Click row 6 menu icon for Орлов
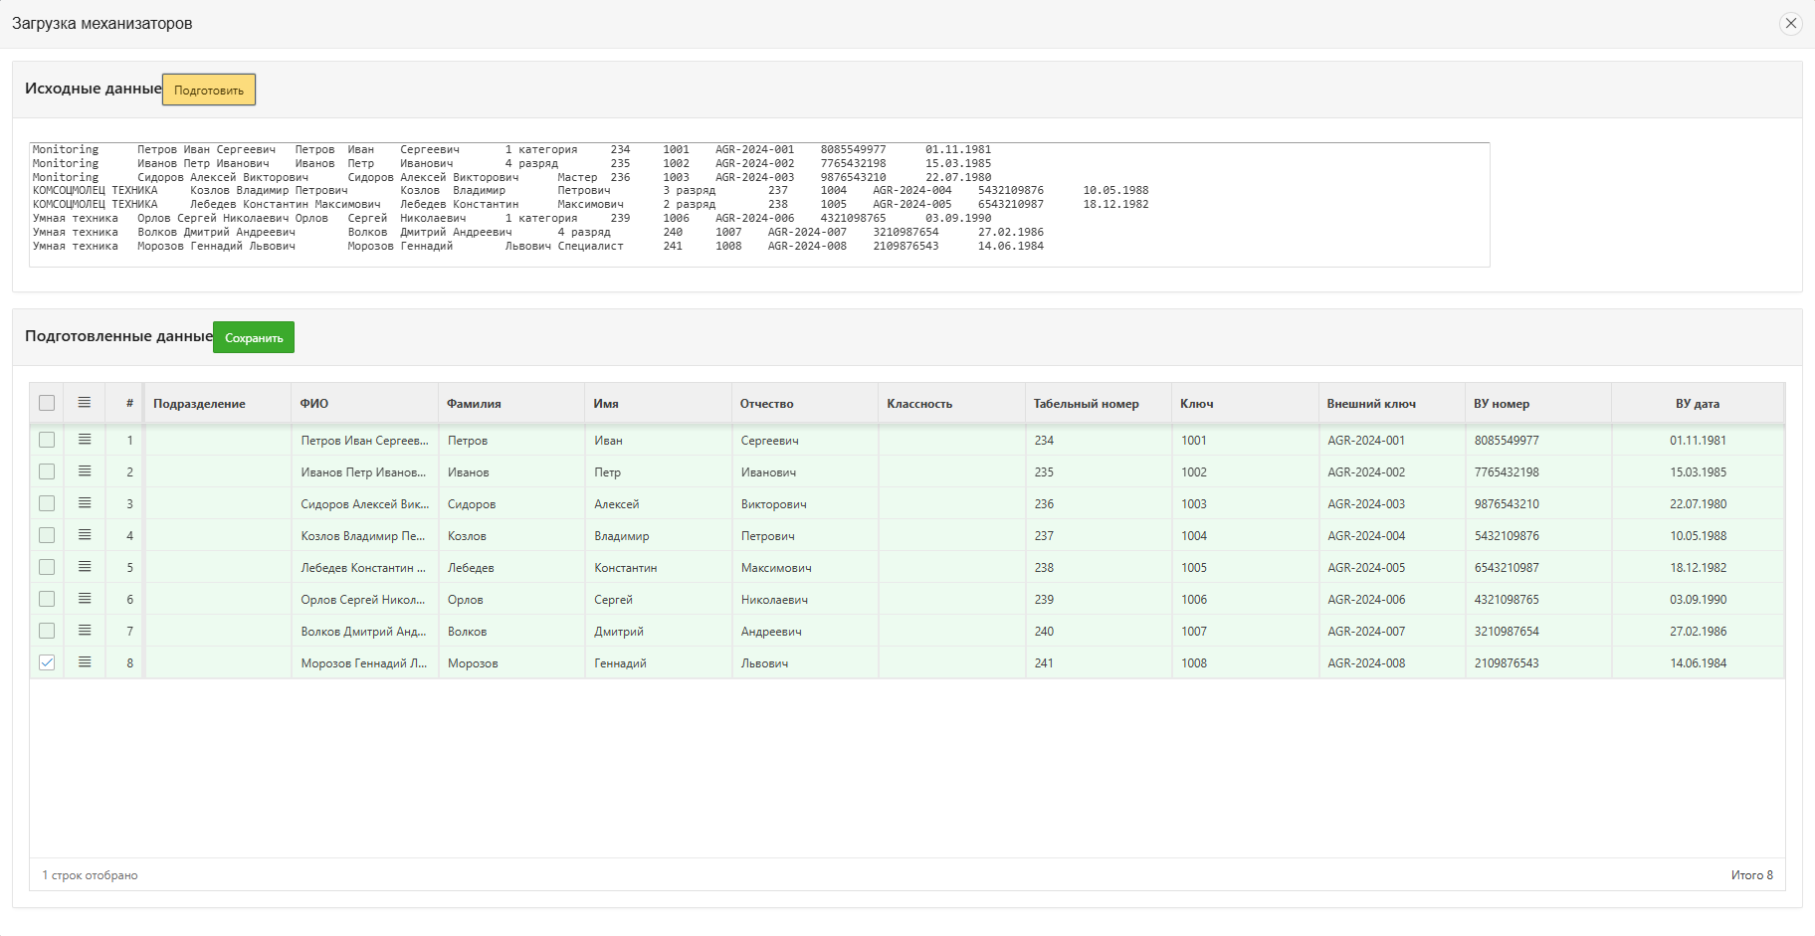Viewport: 1815px width, 936px height. [x=85, y=599]
